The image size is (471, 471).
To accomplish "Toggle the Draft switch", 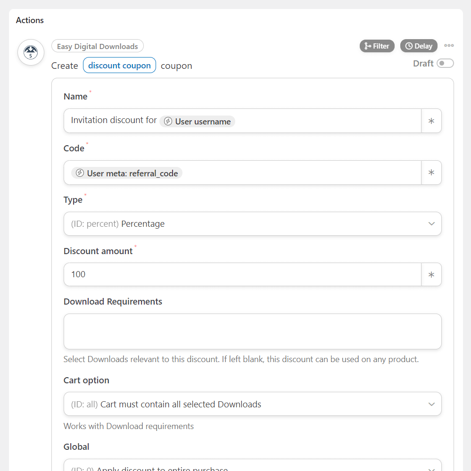I will (x=445, y=63).
